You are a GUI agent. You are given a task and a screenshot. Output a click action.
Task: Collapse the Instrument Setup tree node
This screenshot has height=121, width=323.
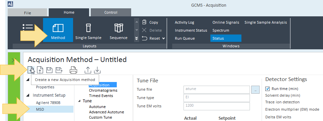[x=28, y=95]
